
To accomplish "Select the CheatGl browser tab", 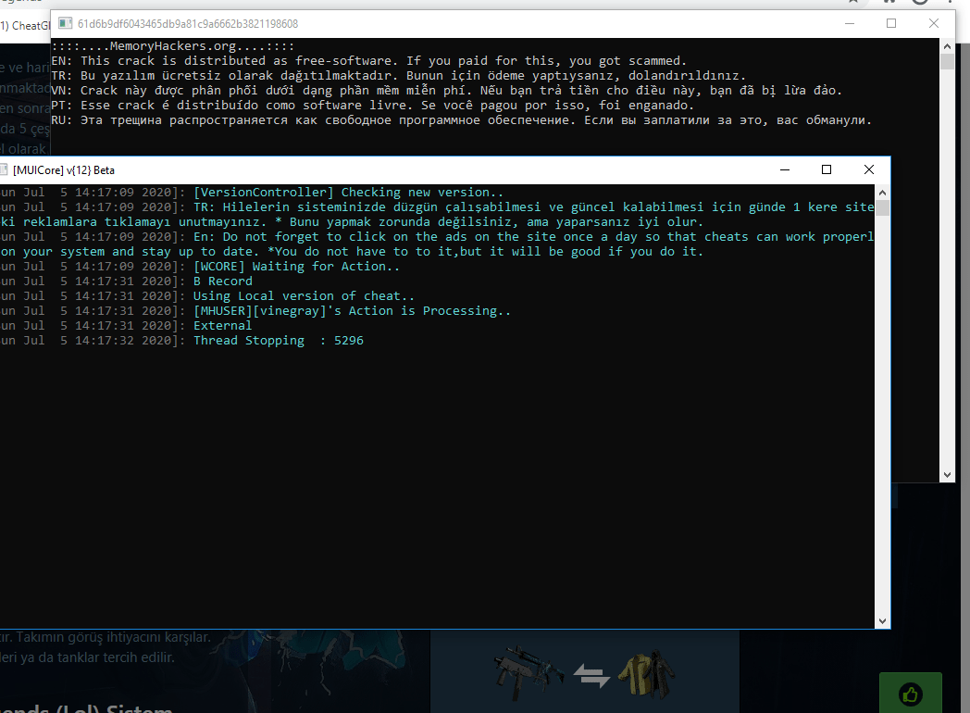I will click(25, 25).
